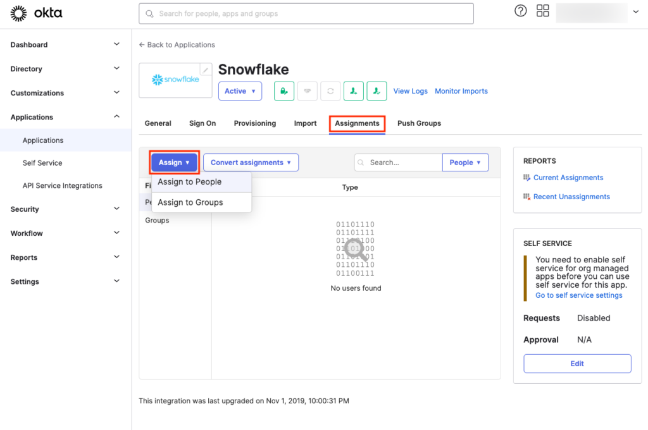Image resolution: width=648 pixels, height=430 pixels.
Task: Click the Edit button under Self Service
Action: point(576,363)
